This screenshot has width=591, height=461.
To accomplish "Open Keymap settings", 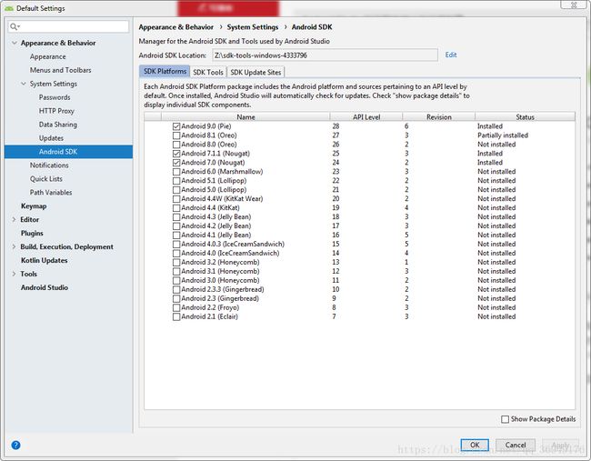I will tap(34, 205).
